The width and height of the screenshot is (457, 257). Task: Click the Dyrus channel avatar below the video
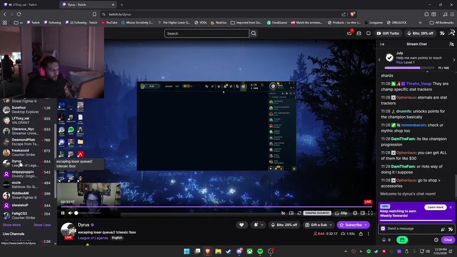[68, 230]
